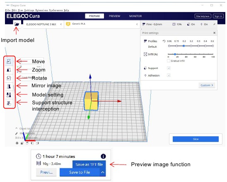
Task: Select the Mirror image tool
Action: click(9, 86)
